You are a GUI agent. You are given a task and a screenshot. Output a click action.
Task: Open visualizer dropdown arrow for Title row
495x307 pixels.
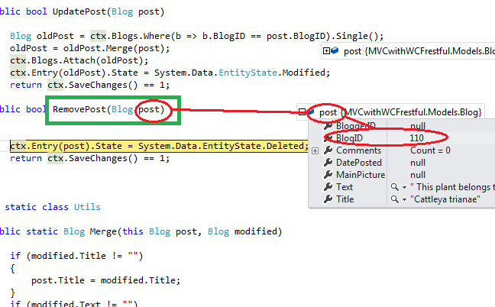coord(404,200)
